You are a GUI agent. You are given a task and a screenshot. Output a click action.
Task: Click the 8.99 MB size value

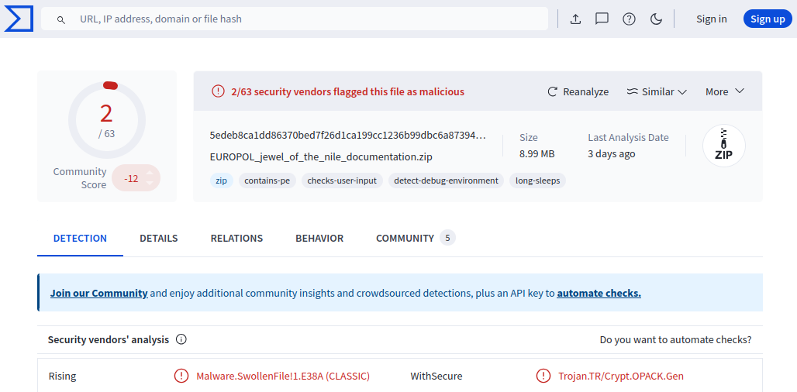pos(537,154)
